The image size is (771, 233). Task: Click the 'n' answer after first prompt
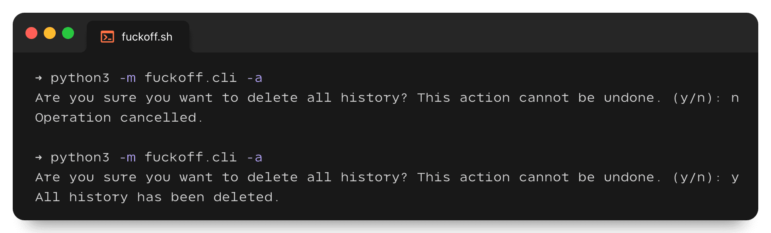point(735,98)
